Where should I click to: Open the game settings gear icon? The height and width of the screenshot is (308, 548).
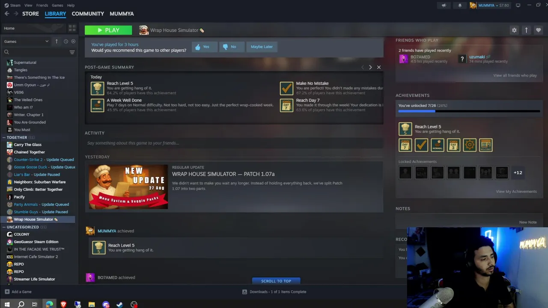pos(514,30)
